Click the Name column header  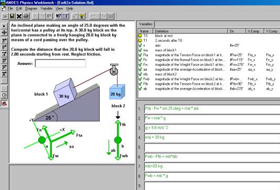(146, 31)
